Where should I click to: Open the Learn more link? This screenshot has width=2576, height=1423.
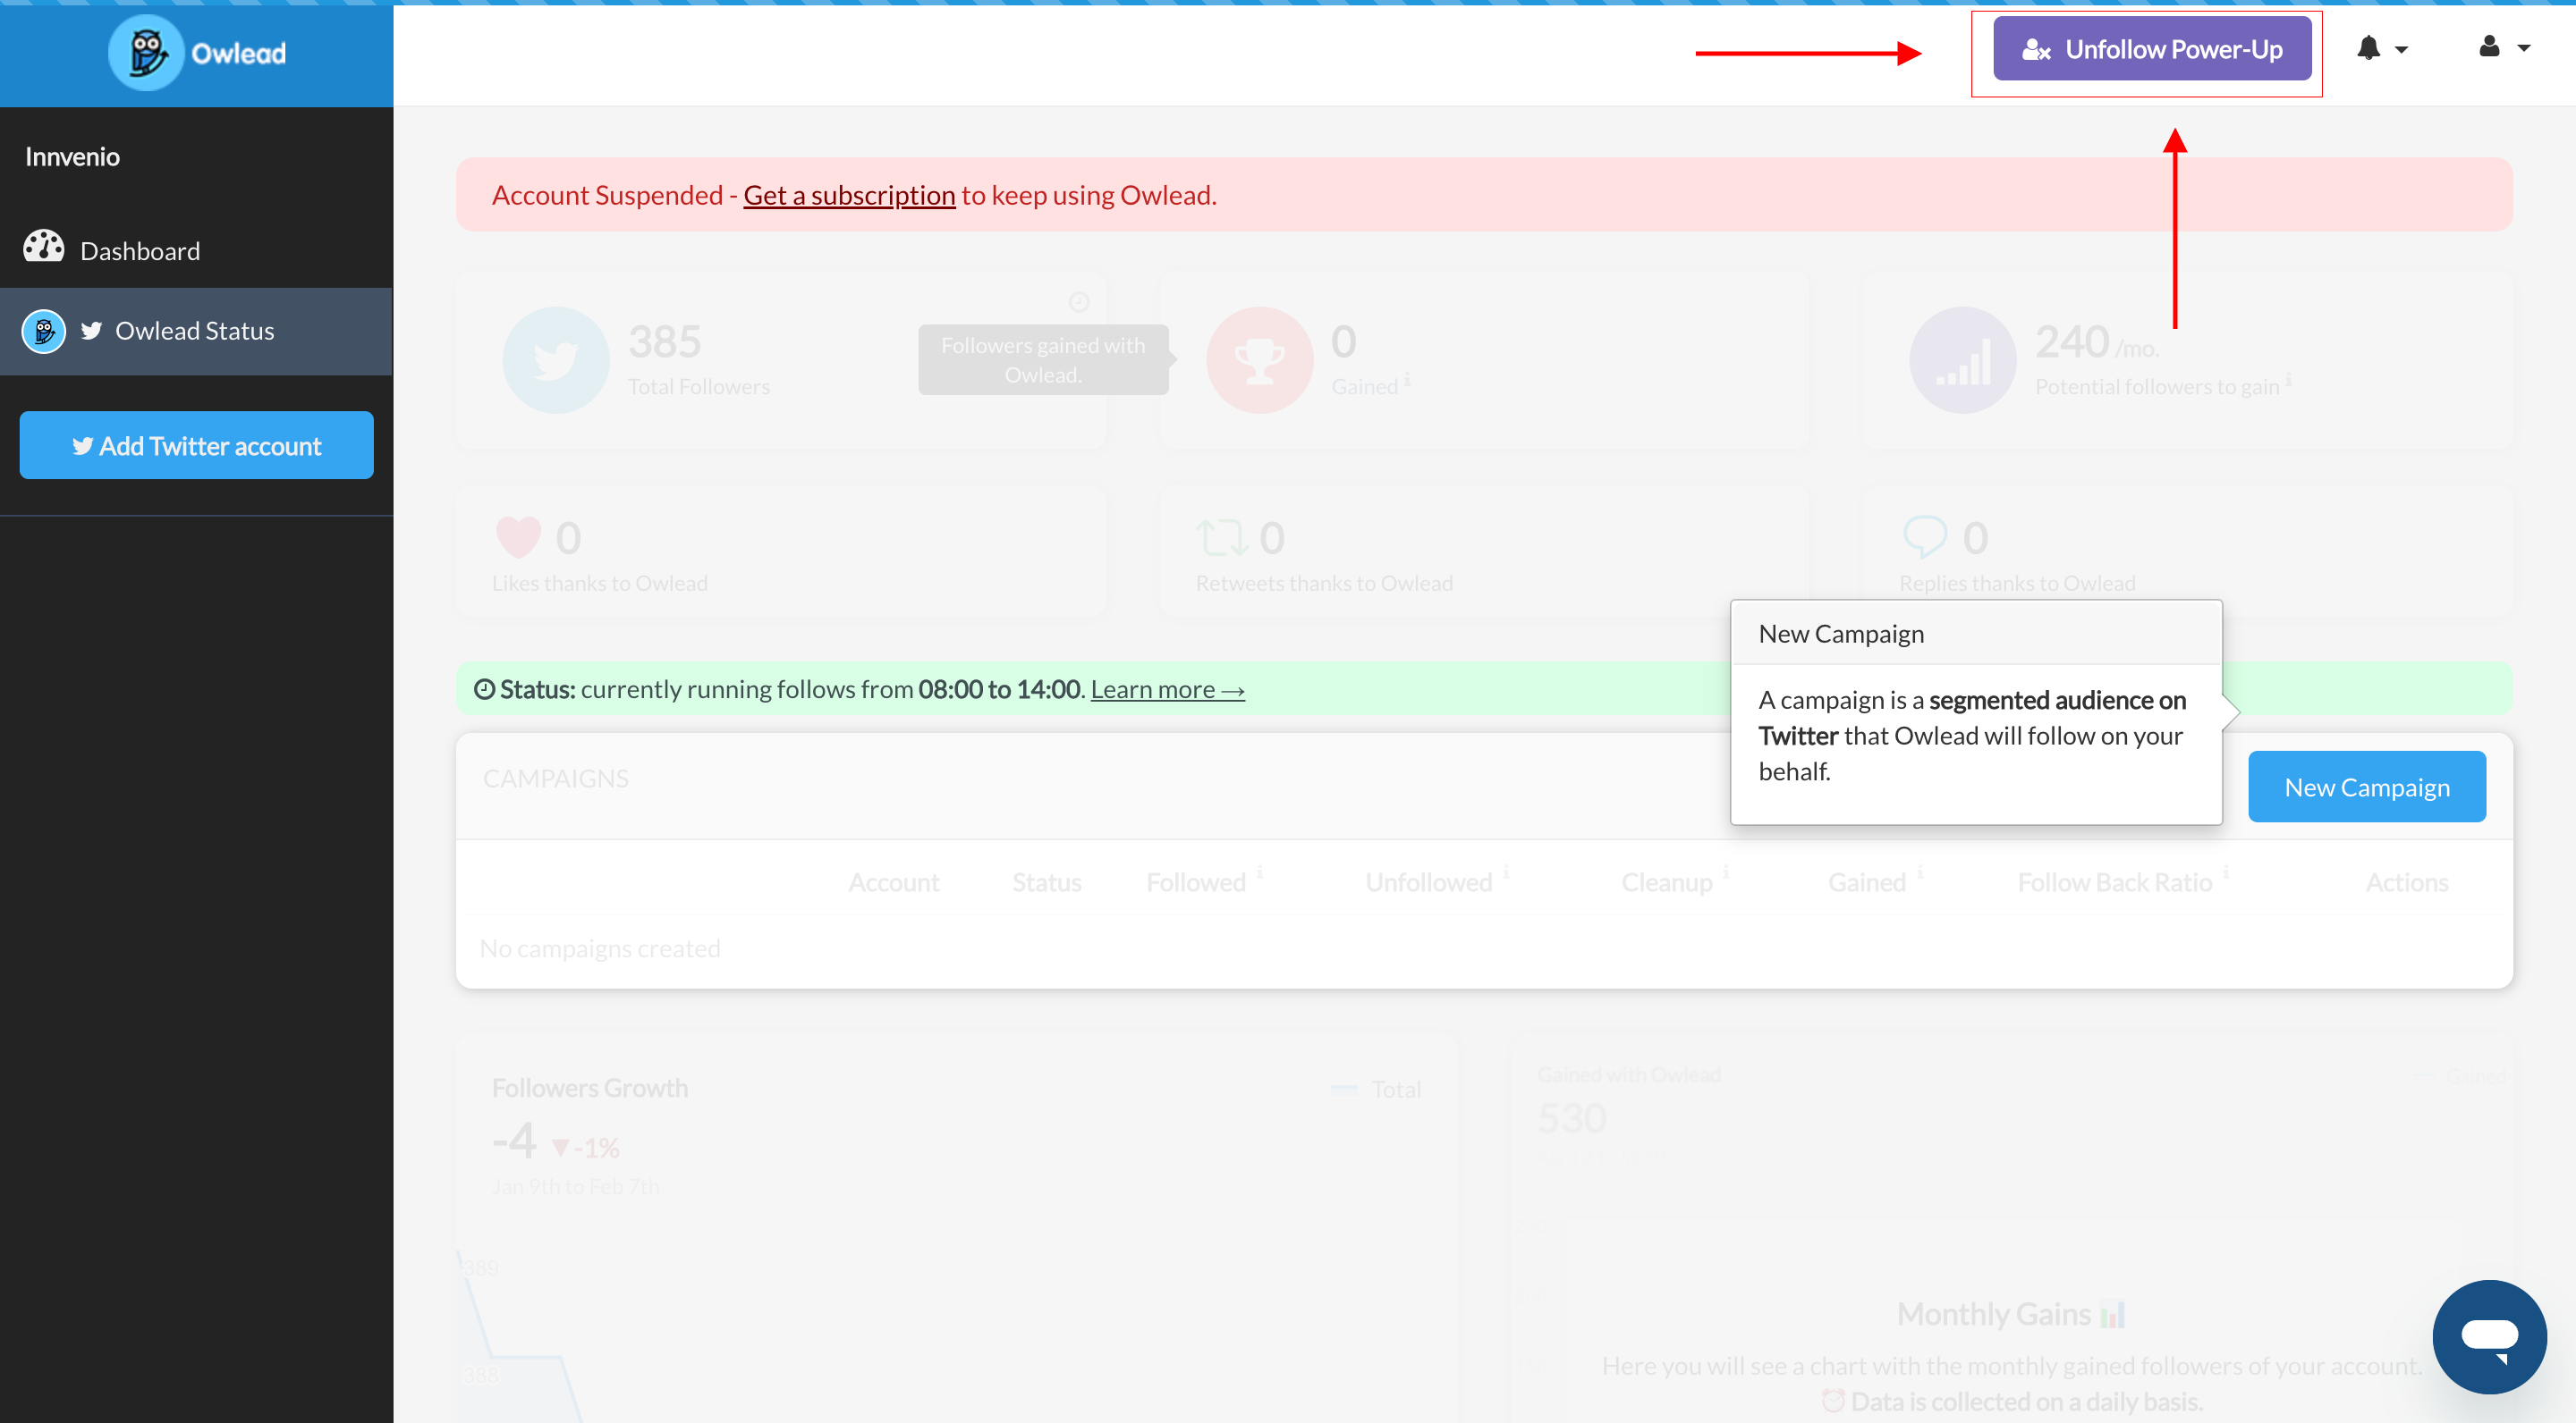(1167, 688)
